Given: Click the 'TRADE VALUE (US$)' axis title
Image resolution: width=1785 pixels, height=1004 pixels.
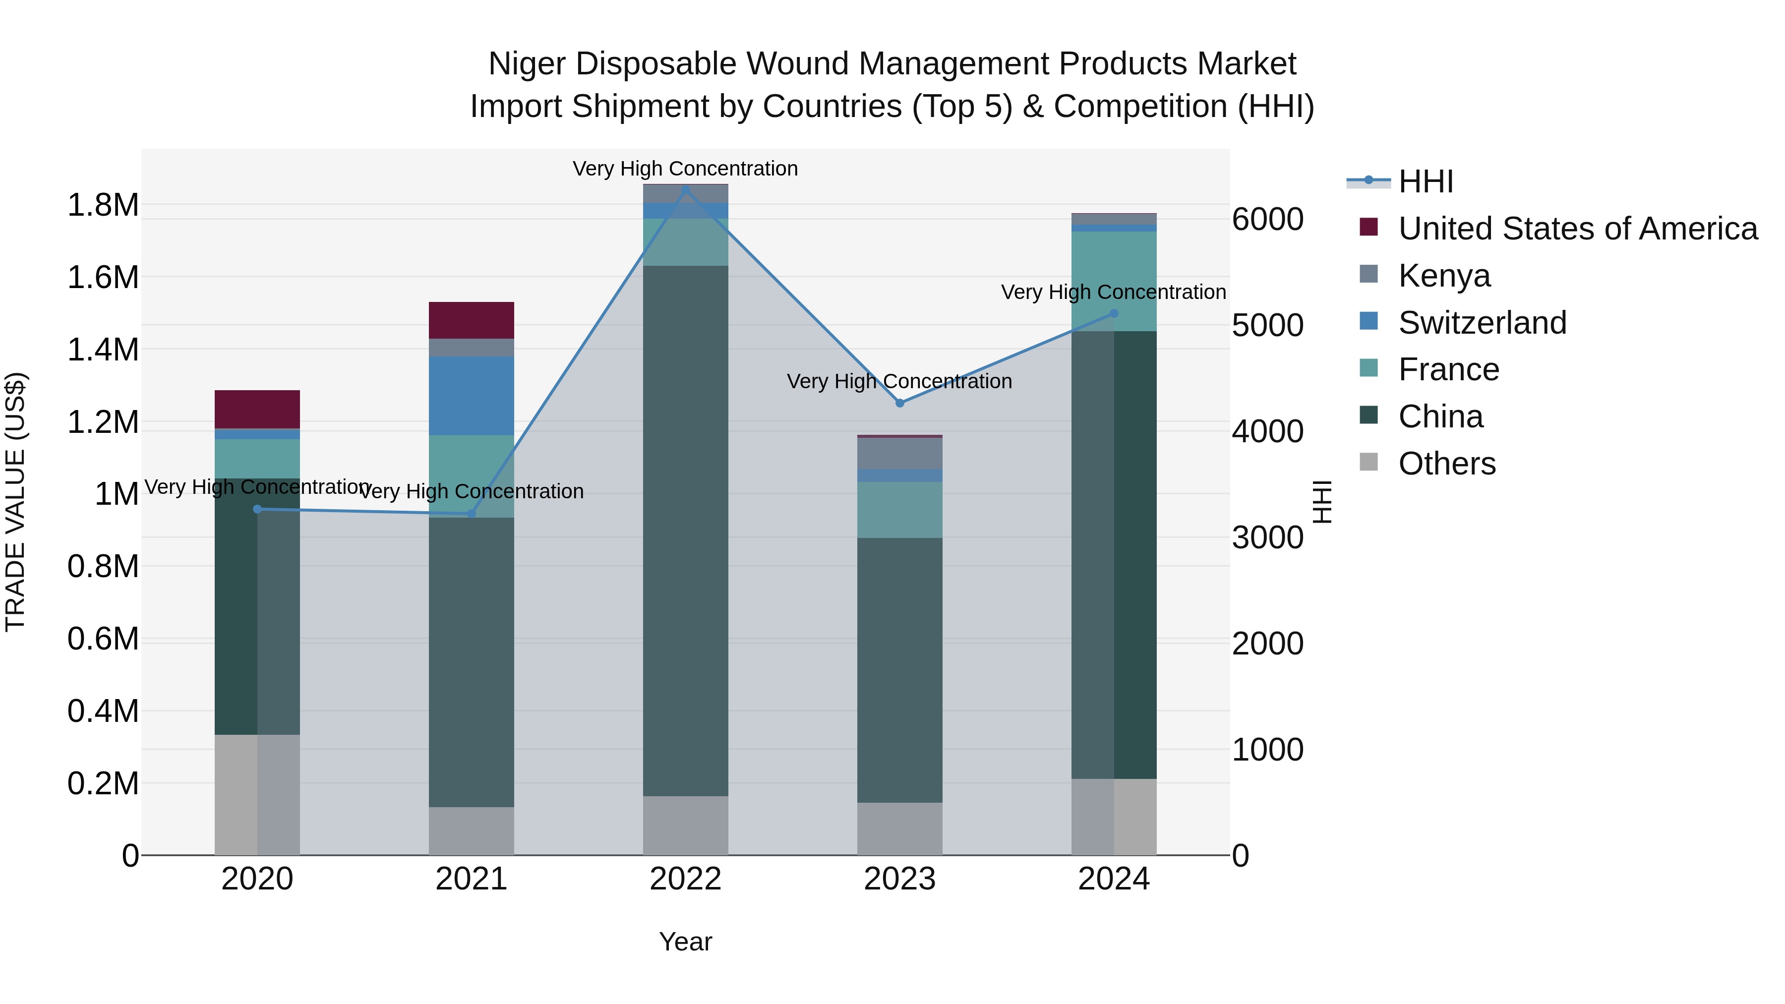Looking at the screenshot, I should coord(15,502).
